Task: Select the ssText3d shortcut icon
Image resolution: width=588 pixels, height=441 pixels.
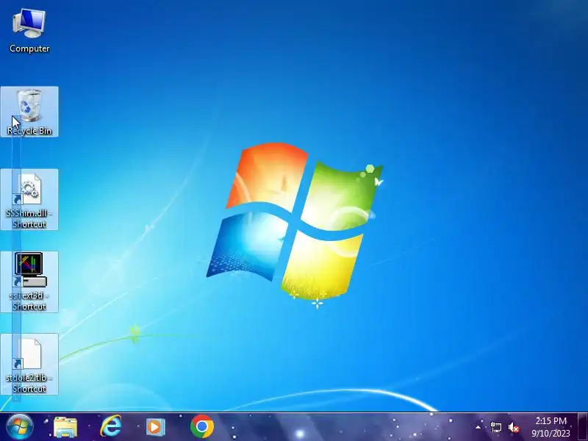Action: [29, 282]
